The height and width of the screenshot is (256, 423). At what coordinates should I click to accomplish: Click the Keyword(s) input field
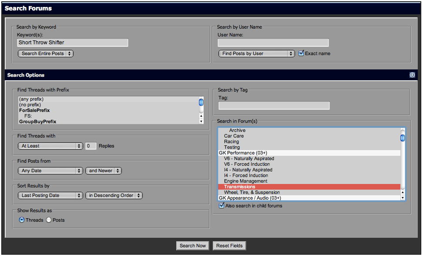coord(73,43)
